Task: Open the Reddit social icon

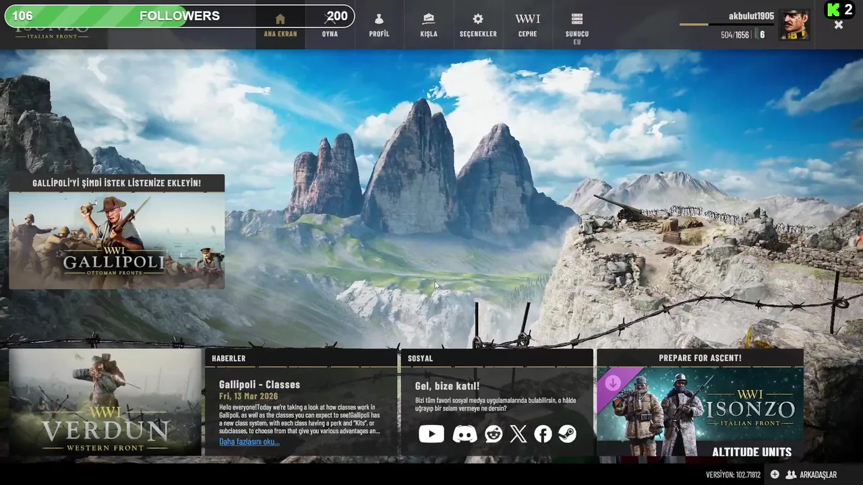Action: pyautogui.click(x=494, y=434)
